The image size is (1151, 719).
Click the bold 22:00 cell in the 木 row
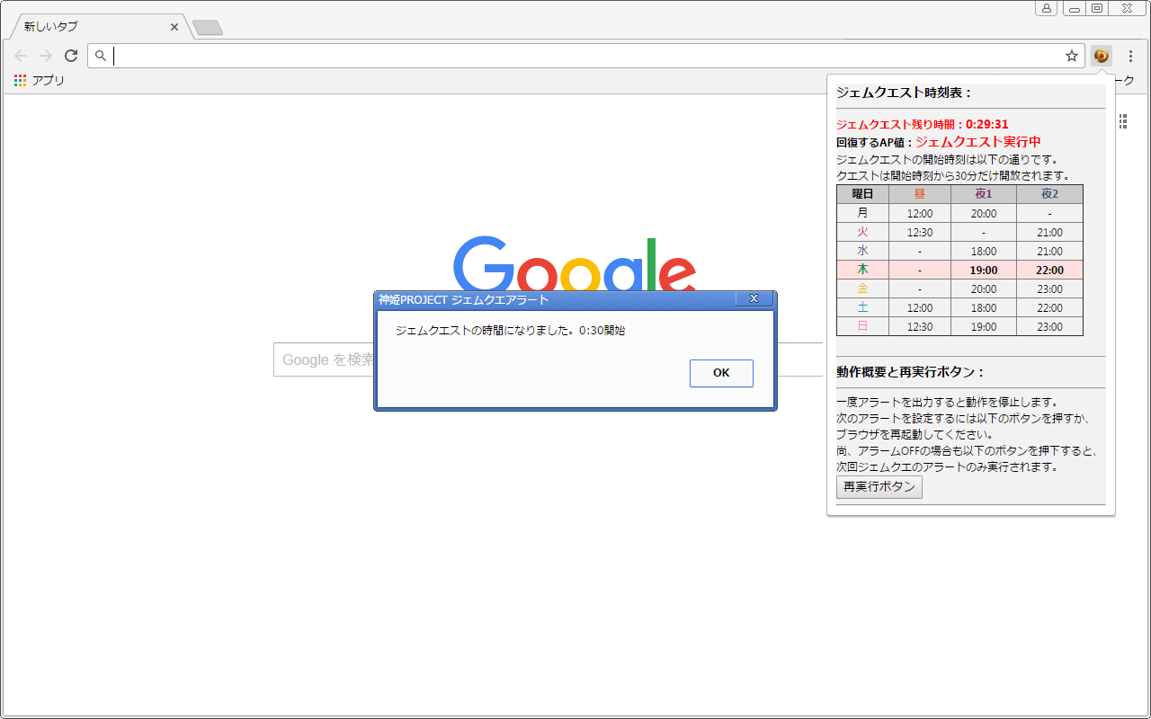coord(1049,270)
